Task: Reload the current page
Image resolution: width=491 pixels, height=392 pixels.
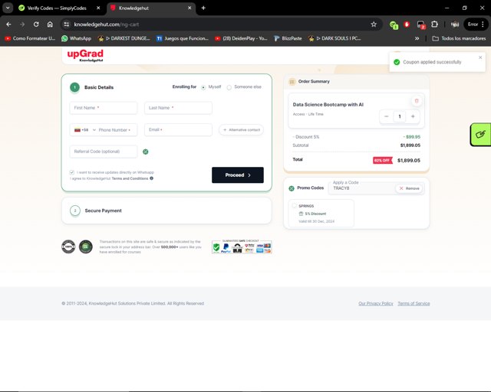Action: pyautogui.click(x=36, y=24)
